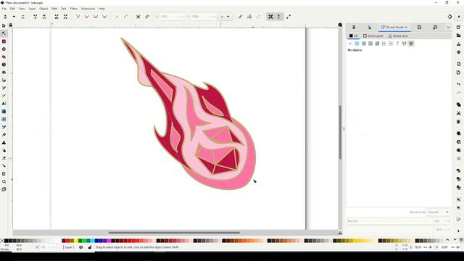Screen dimensions: 464x261
Task: Switch to Stroke paint tab
Action: 373,36
